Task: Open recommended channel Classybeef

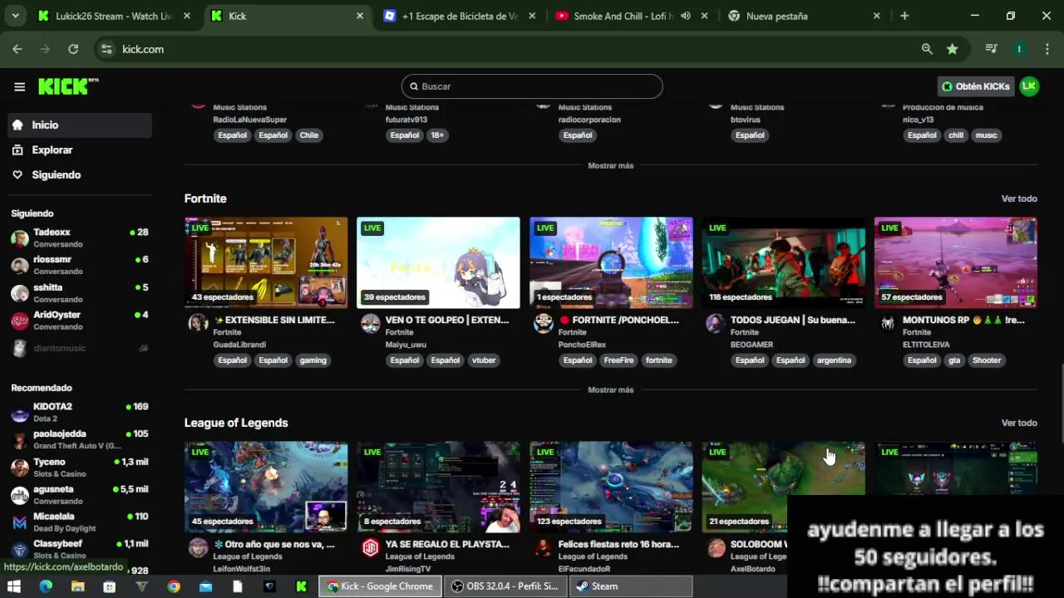Action: [x=79, y=549]
